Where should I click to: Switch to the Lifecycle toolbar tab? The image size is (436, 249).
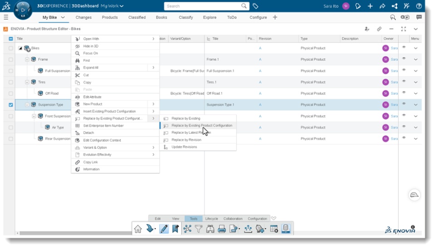coord(211,219)
